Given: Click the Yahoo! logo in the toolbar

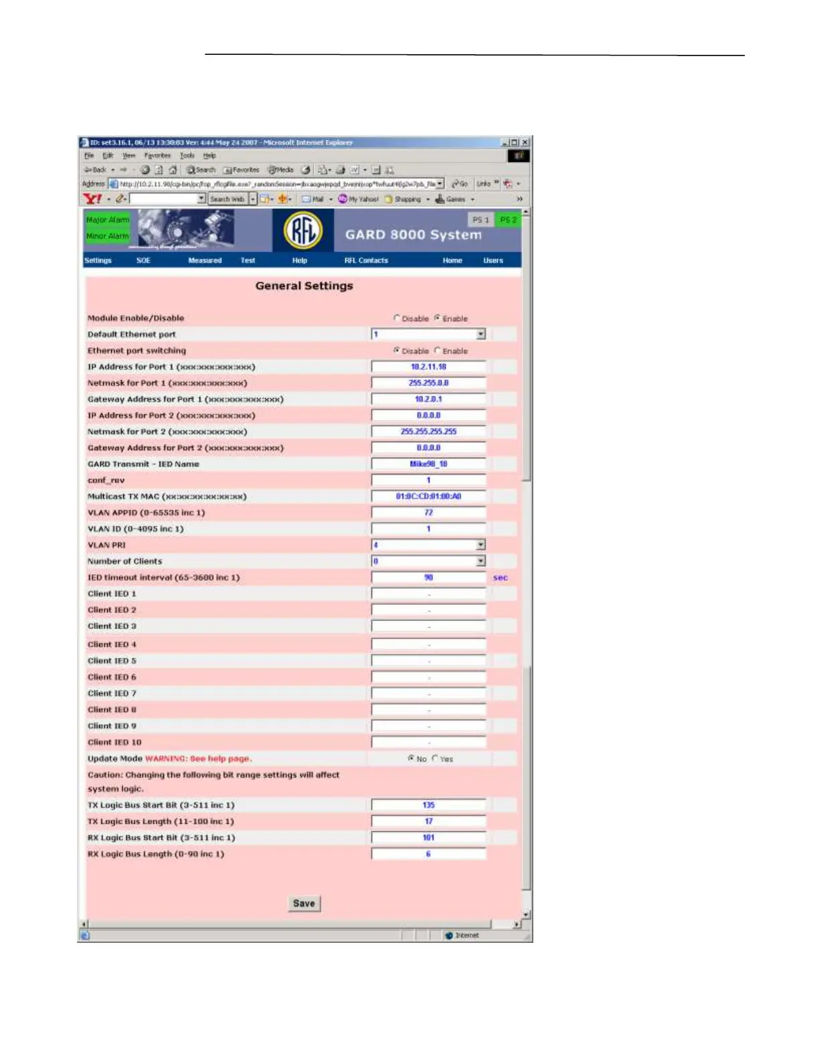Looking at the screenshot, I should point(92,199).
